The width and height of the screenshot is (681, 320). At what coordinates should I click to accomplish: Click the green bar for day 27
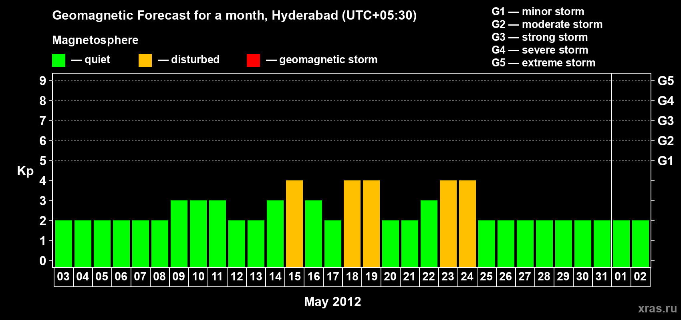click(x=525, y=244)
